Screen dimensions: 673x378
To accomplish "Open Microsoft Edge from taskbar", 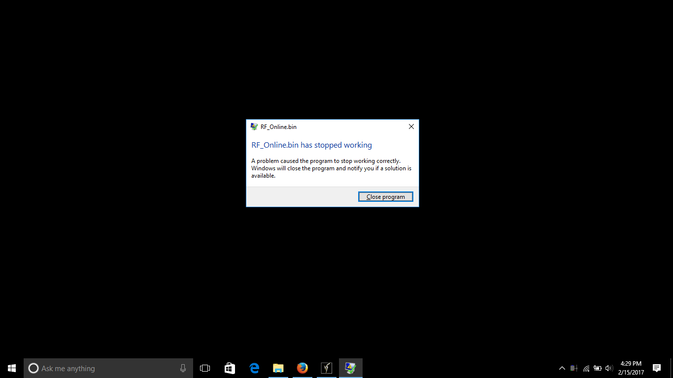I will tap(254, 368).
